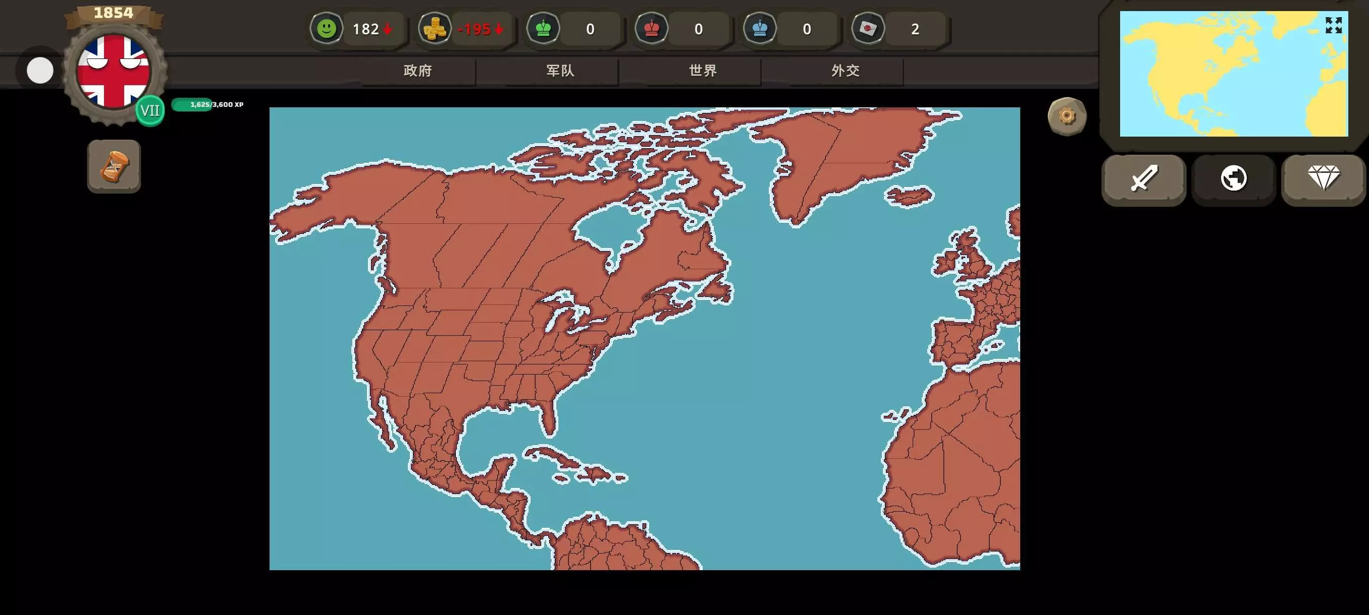This screenshot has height=615, width=1369.
Task: Click the gold coins treasury icon
Action: 435,28
